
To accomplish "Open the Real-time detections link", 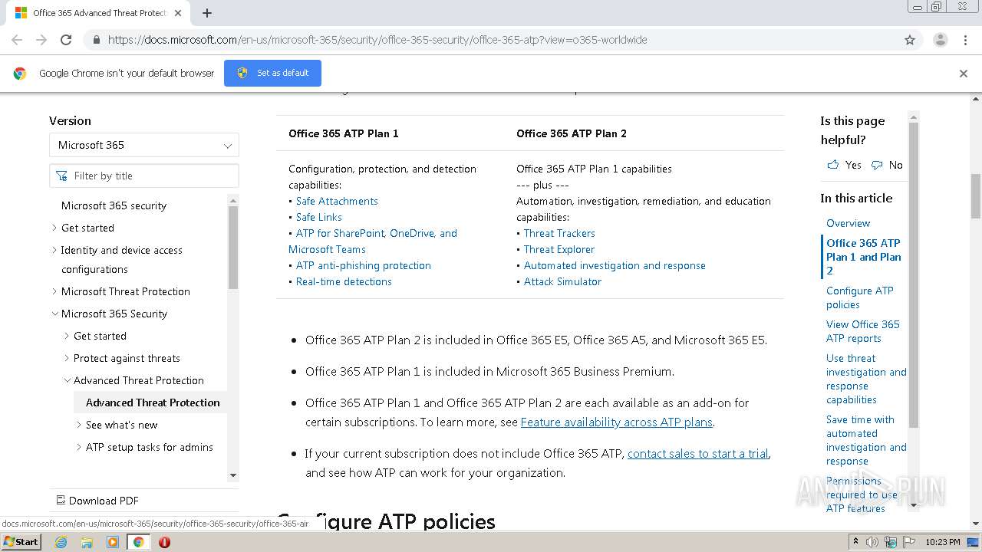I will (344, 281).
